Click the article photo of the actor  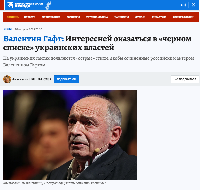(x=70, y=135)
